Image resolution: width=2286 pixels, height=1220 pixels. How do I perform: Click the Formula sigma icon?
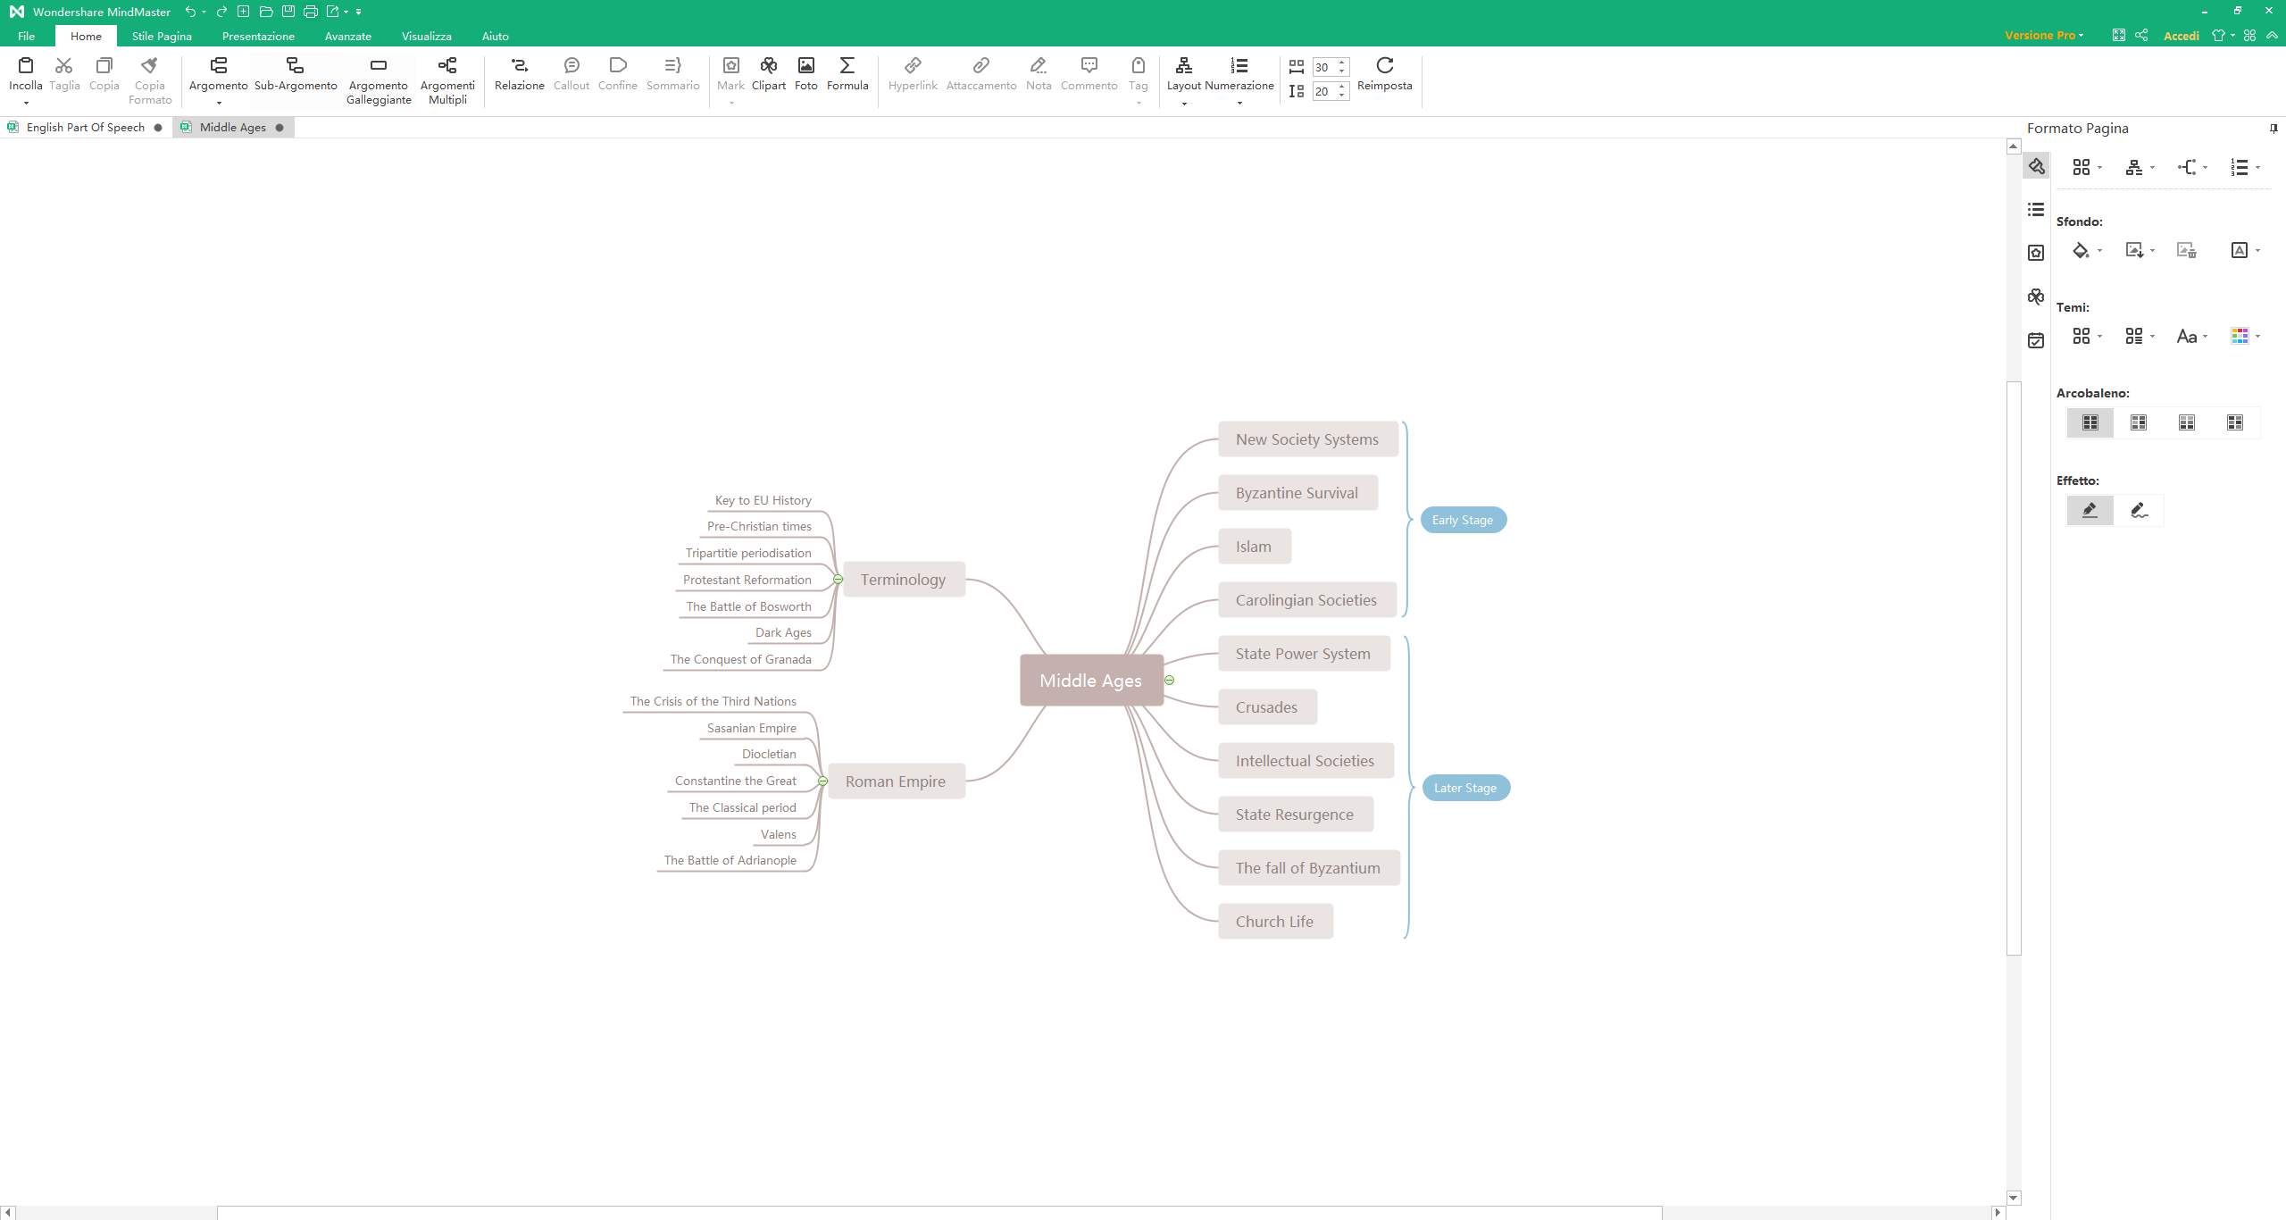click(x=847, y=73)
